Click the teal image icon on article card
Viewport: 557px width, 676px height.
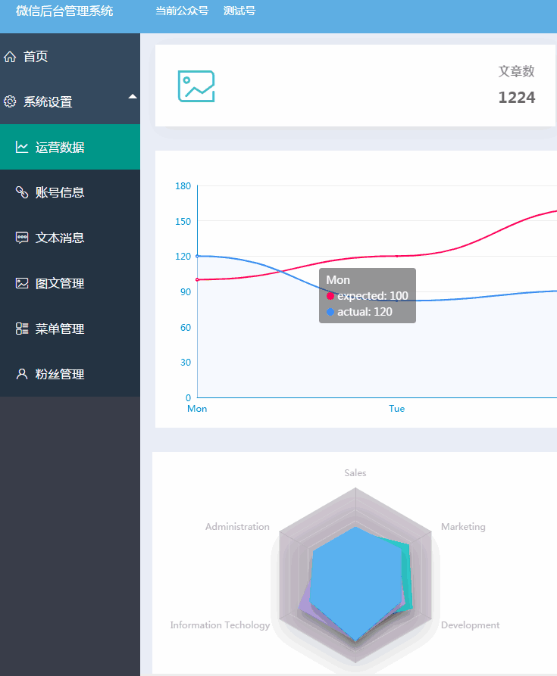tap(196, 86)
